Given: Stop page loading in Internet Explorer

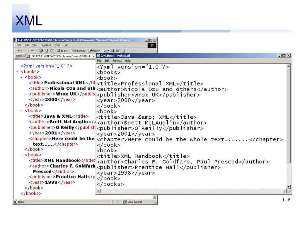Looking at the screenshot, I should [41, 51].
